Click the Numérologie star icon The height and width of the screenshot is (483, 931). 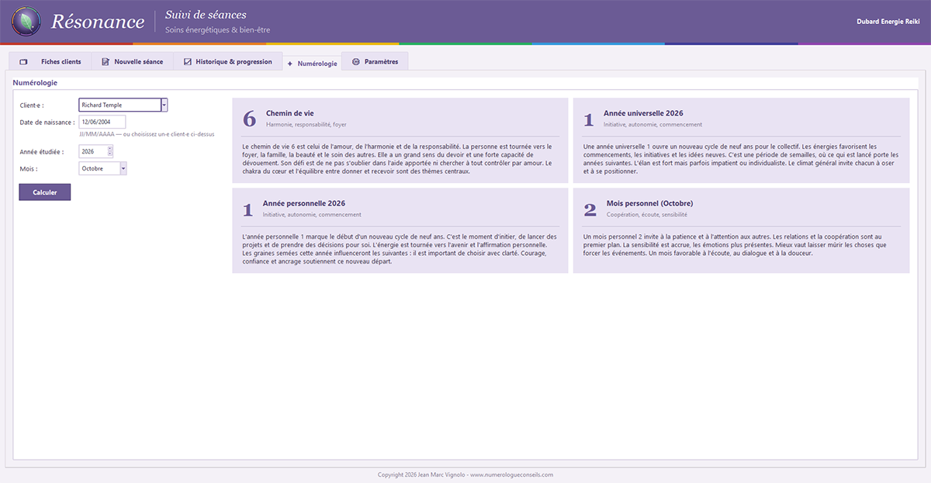click(290, 64)
